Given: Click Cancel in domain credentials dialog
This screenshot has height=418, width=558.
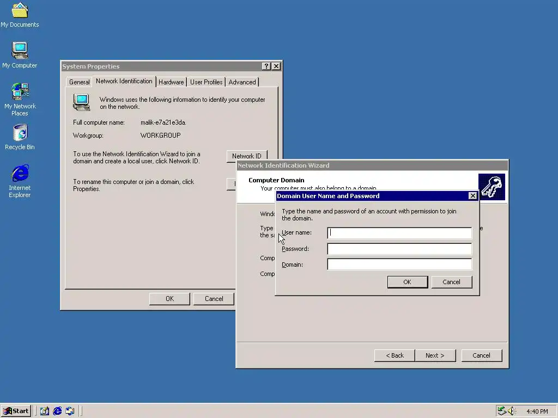Looking at the screenshot, I should [451, 282].
